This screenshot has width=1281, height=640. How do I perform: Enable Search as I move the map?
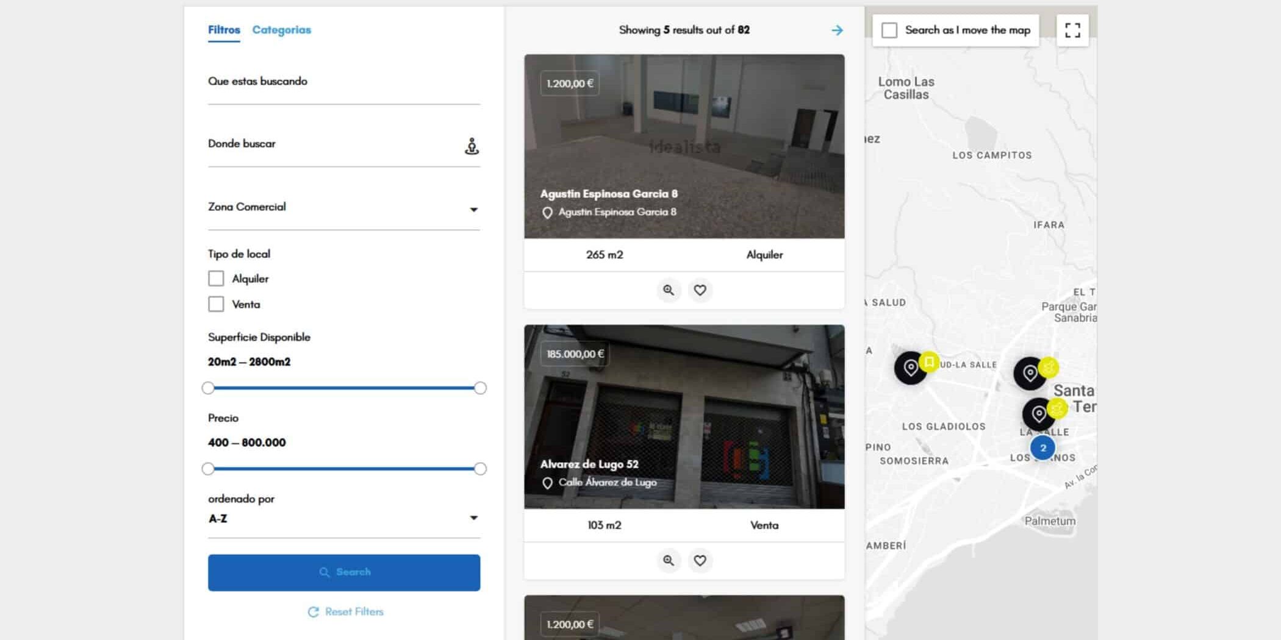[889, 30]
